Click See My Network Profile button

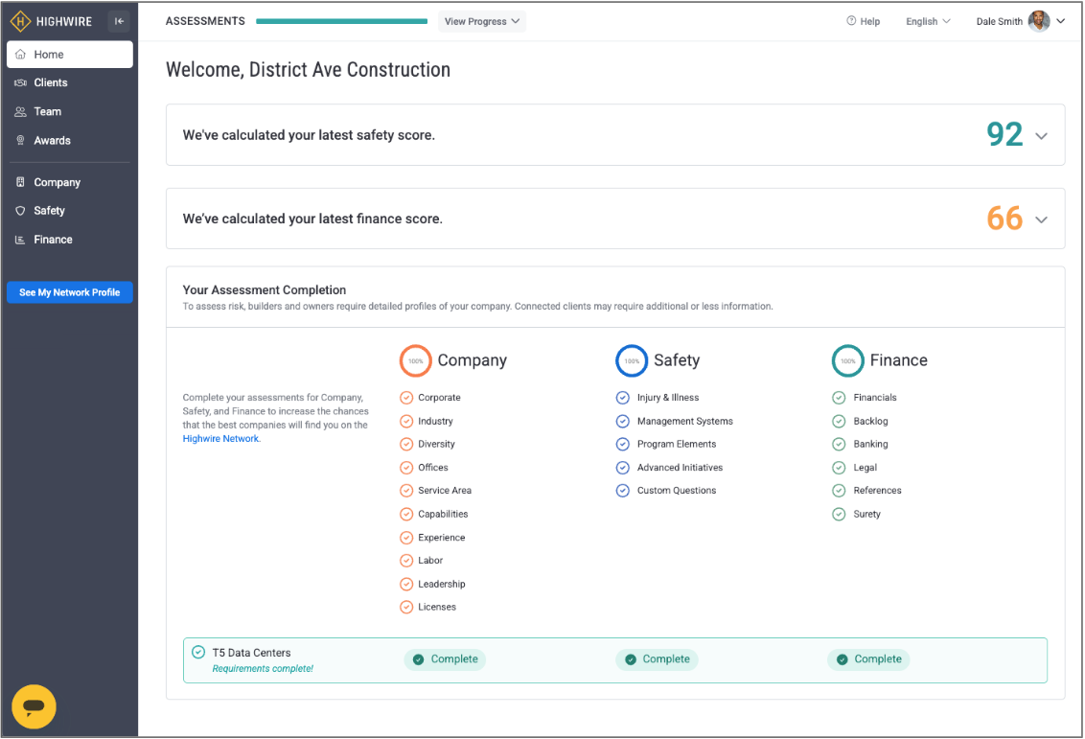tap(70, 292)
